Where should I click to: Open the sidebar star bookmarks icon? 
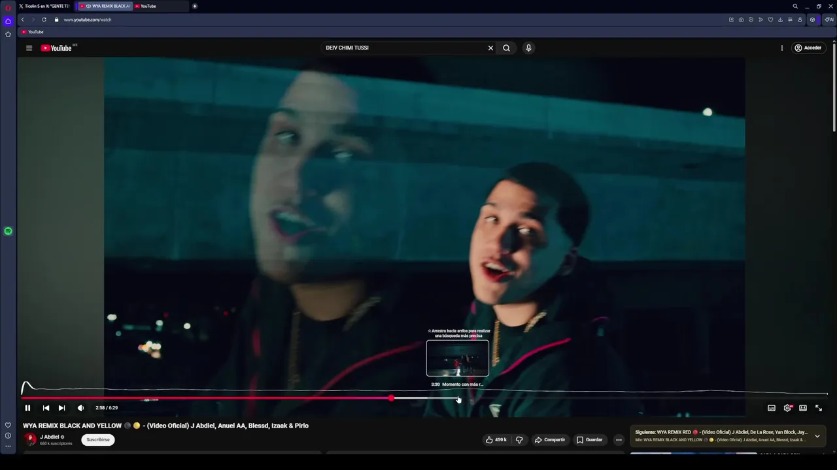pos(8,34)
